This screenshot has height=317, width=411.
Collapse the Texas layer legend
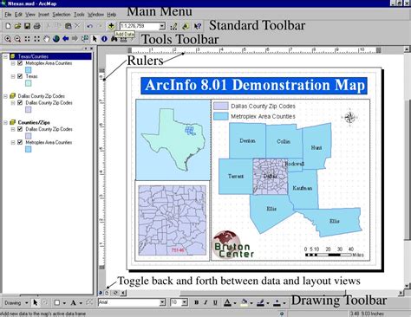[x=13, y=76]
